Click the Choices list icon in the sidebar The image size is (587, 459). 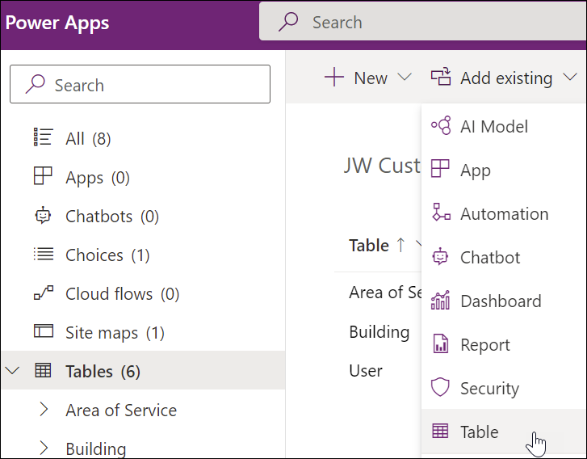pos(44,254)
